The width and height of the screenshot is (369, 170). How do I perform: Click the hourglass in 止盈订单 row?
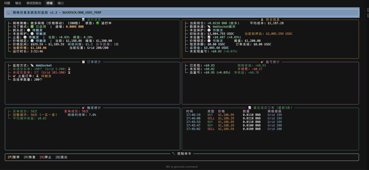(38, 76)
